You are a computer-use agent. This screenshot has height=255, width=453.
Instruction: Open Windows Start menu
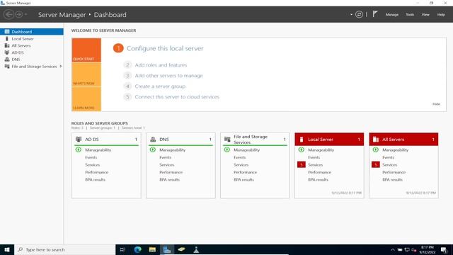(7, 249)
